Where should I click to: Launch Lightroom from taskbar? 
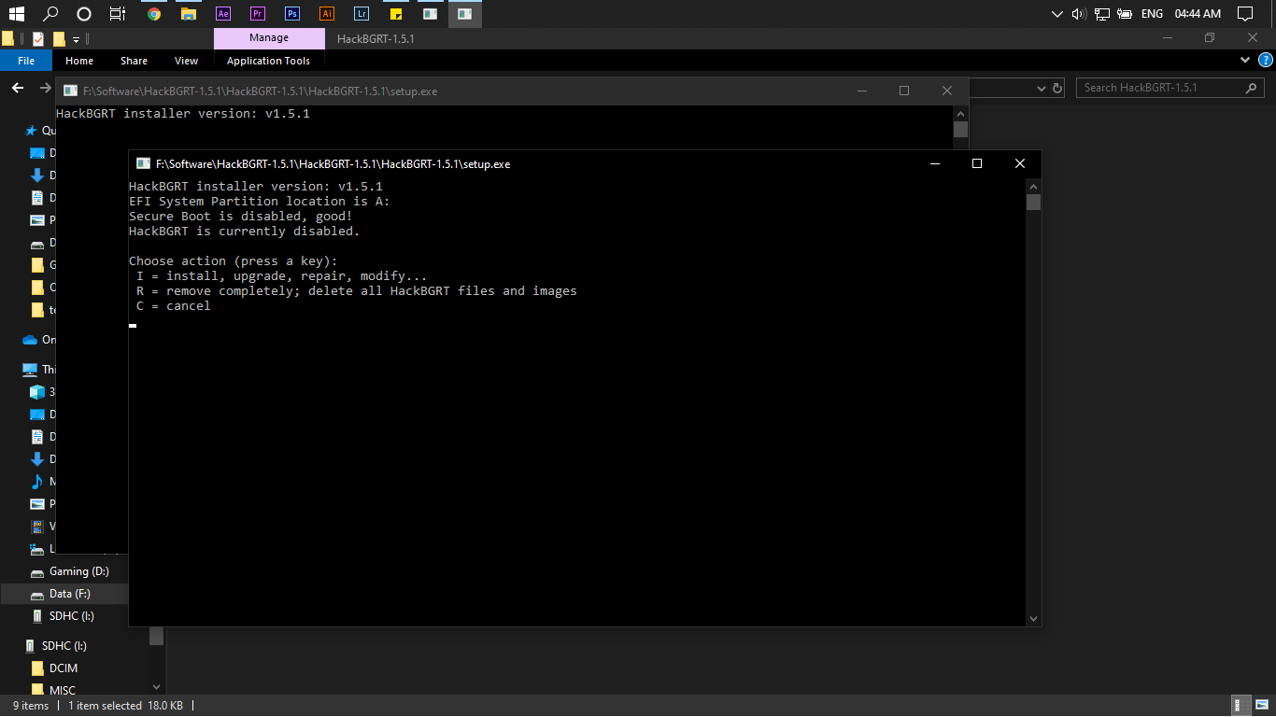tap(361, 14)
